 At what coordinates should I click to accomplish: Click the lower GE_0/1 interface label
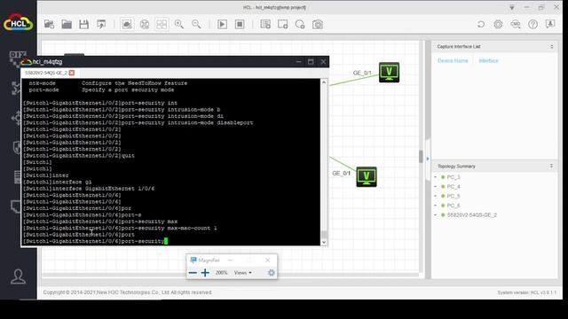click(x=341, y=174)
